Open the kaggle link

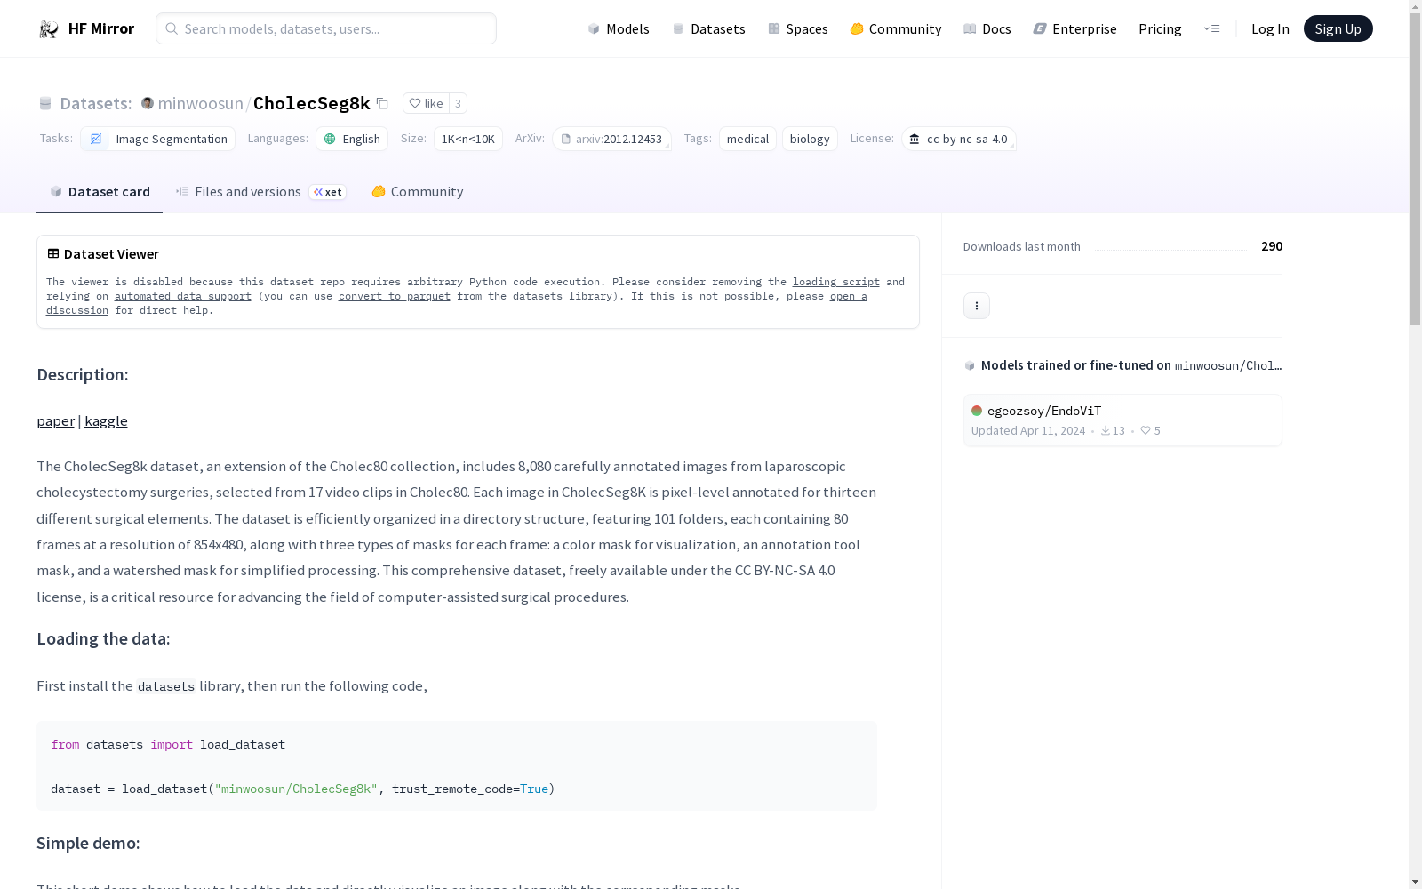(106, 421)
